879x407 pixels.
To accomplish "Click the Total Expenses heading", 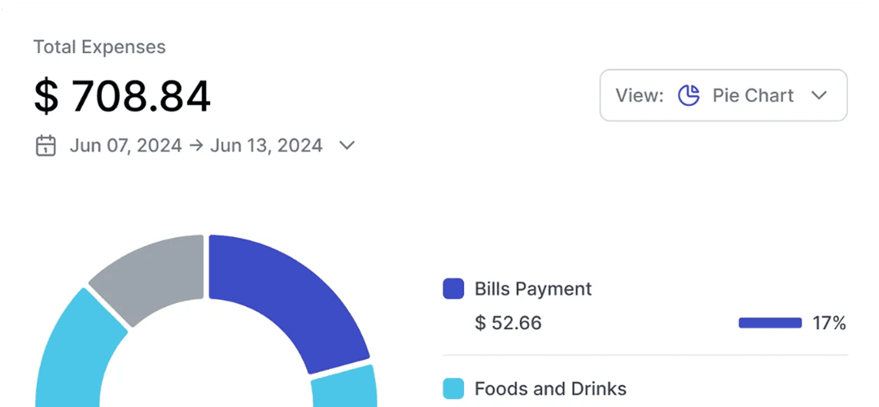I will click(99, 47).
